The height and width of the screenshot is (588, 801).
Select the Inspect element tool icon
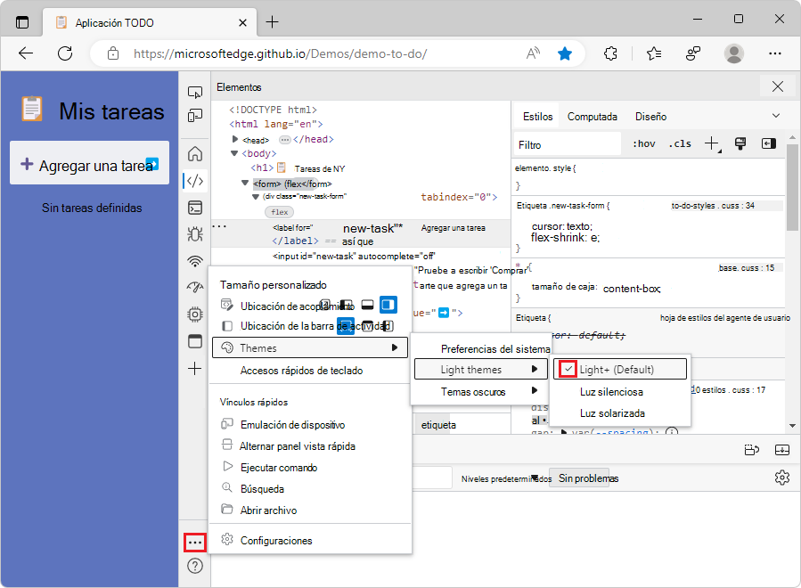(x=194, y=91)
